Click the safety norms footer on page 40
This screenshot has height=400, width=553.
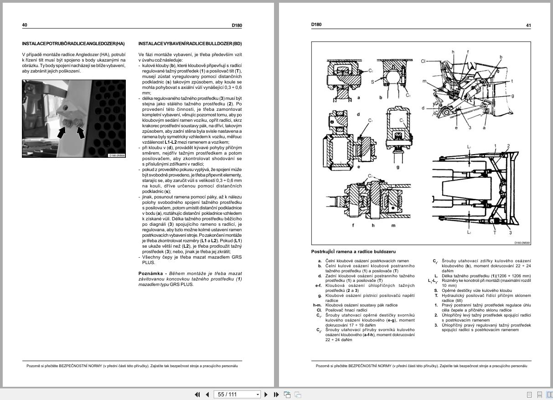[x=132, y=366]
